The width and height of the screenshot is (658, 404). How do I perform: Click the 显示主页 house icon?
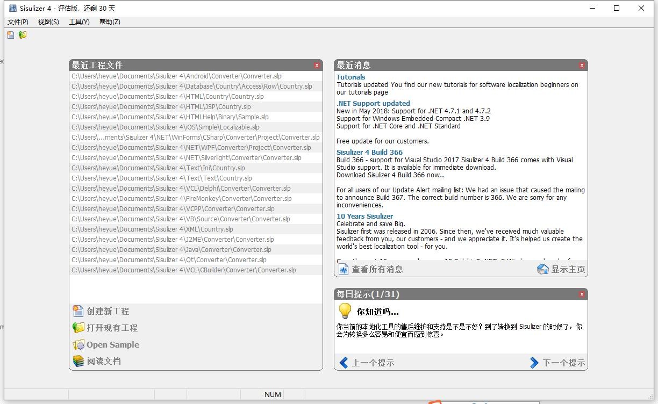click(x=543, y=269)
